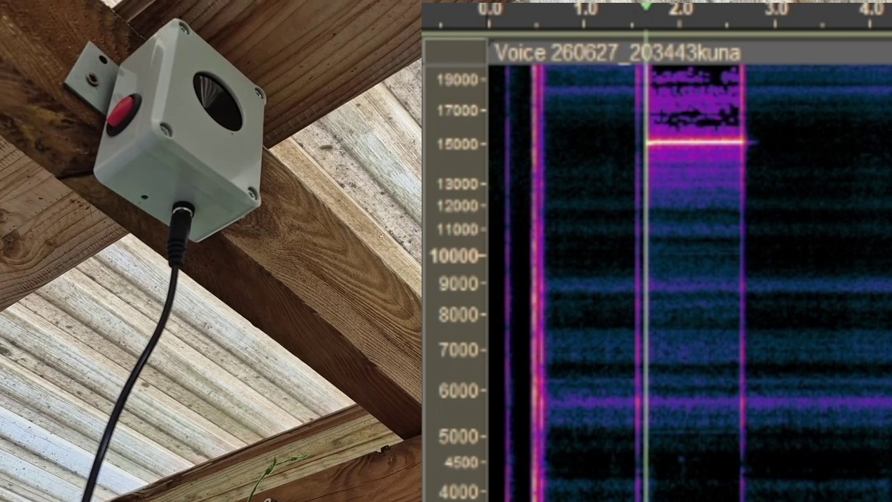Click the bright 15000 Hz tone line in the spectrogram
Image resolution: width=892 pixels, height=502 pixels.
tap(695, 142)
